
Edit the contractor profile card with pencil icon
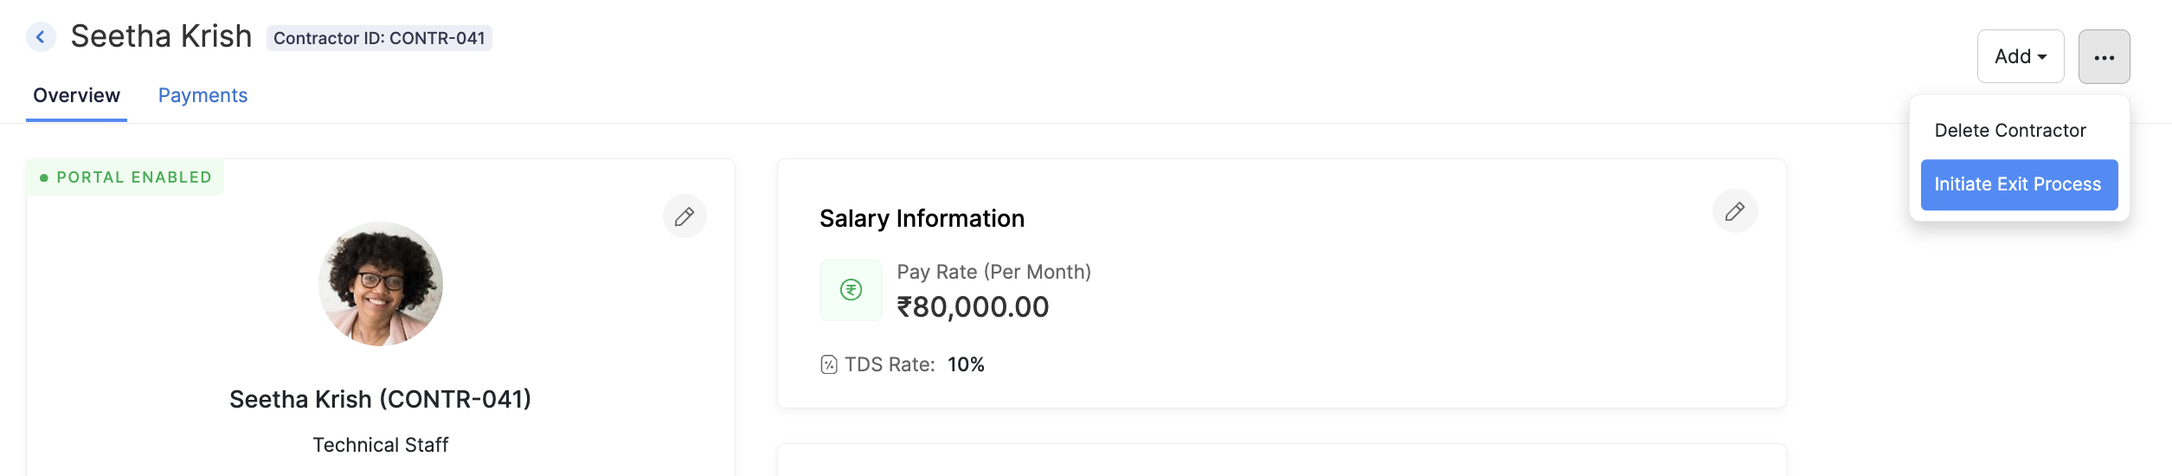(684, 216)
